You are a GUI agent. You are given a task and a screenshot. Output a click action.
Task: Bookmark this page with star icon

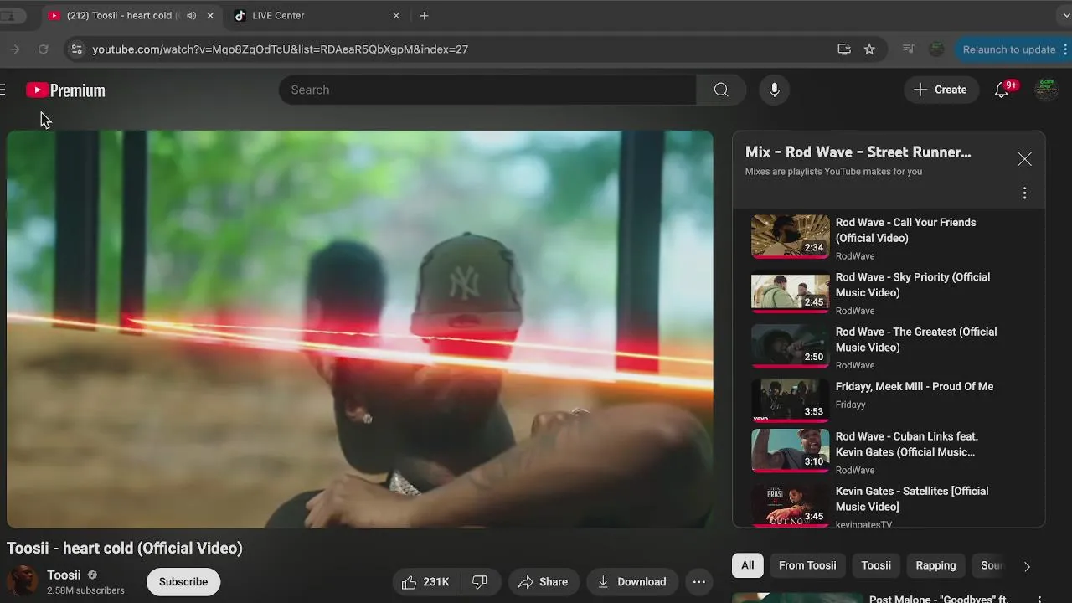coord(869,49)
